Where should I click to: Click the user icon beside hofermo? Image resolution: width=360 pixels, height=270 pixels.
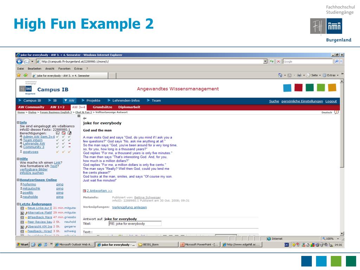[x=21, y=184]
